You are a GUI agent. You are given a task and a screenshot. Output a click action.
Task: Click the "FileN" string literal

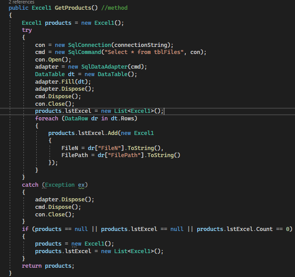point(109,148)
